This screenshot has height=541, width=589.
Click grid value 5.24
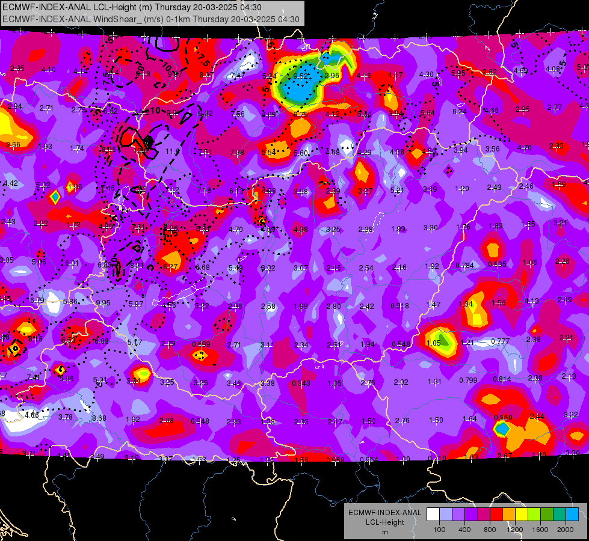[x=270, y=76]
